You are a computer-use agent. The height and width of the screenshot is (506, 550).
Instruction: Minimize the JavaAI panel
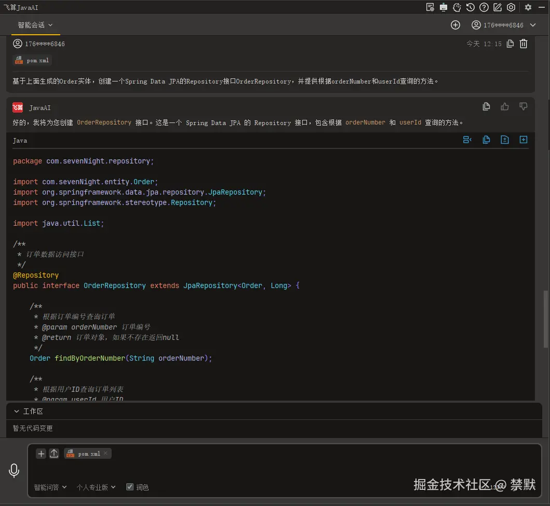(x=542, y=7)
